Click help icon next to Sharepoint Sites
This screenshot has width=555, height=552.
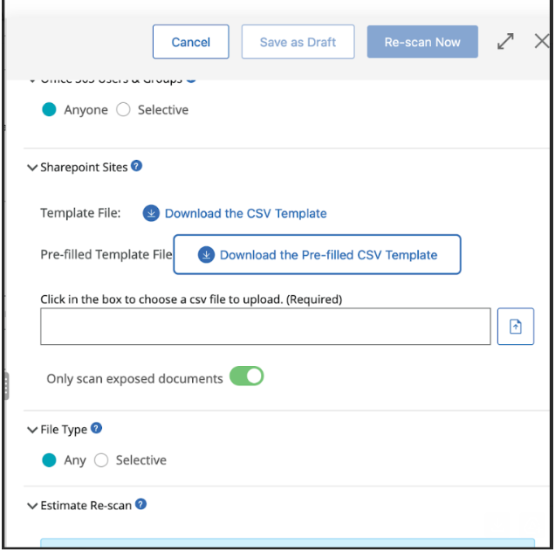pyautogui.click(x=137, y=166)
